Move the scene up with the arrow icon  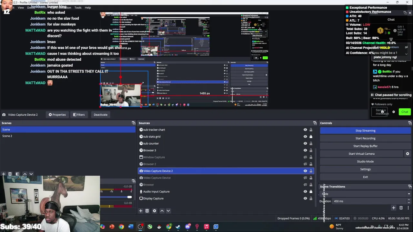pos(25,174)
